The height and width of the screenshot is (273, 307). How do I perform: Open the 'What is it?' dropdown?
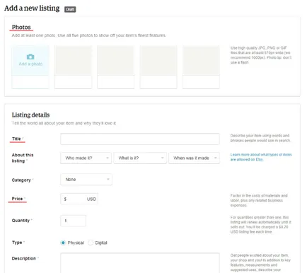[140, 158]
